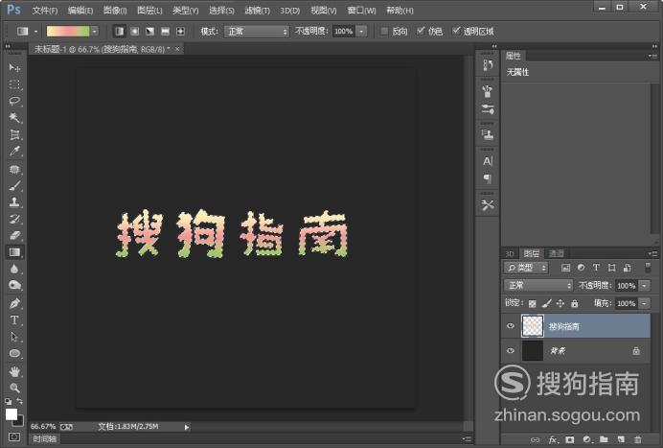This screenshot has width=663, height=448.
Task: Choose linear gradient style button
Action: coord(119,32)
